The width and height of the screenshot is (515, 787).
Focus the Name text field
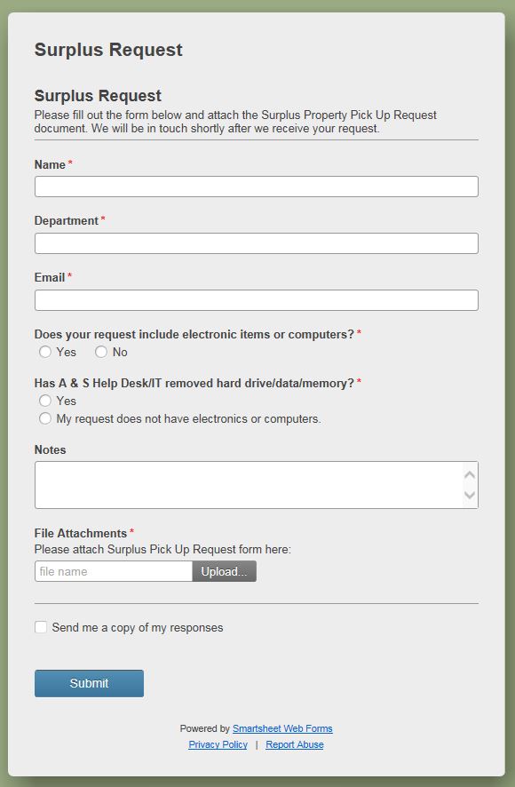(x=257, y=187)
